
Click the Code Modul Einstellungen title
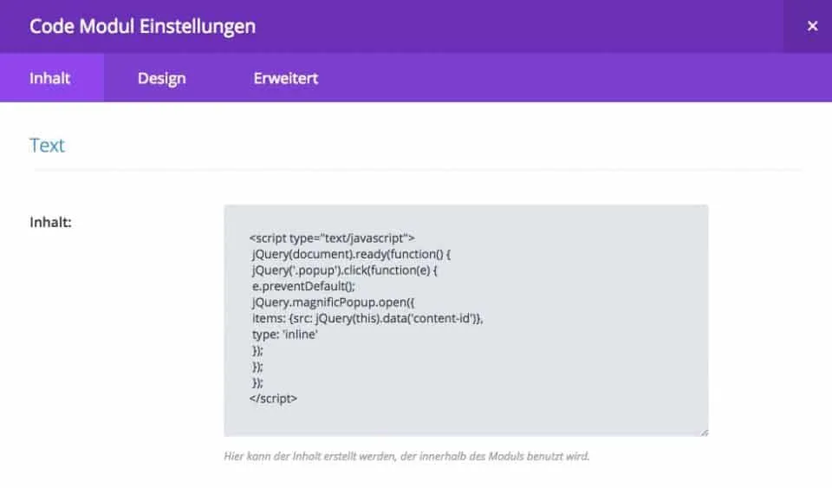[142, 26]
